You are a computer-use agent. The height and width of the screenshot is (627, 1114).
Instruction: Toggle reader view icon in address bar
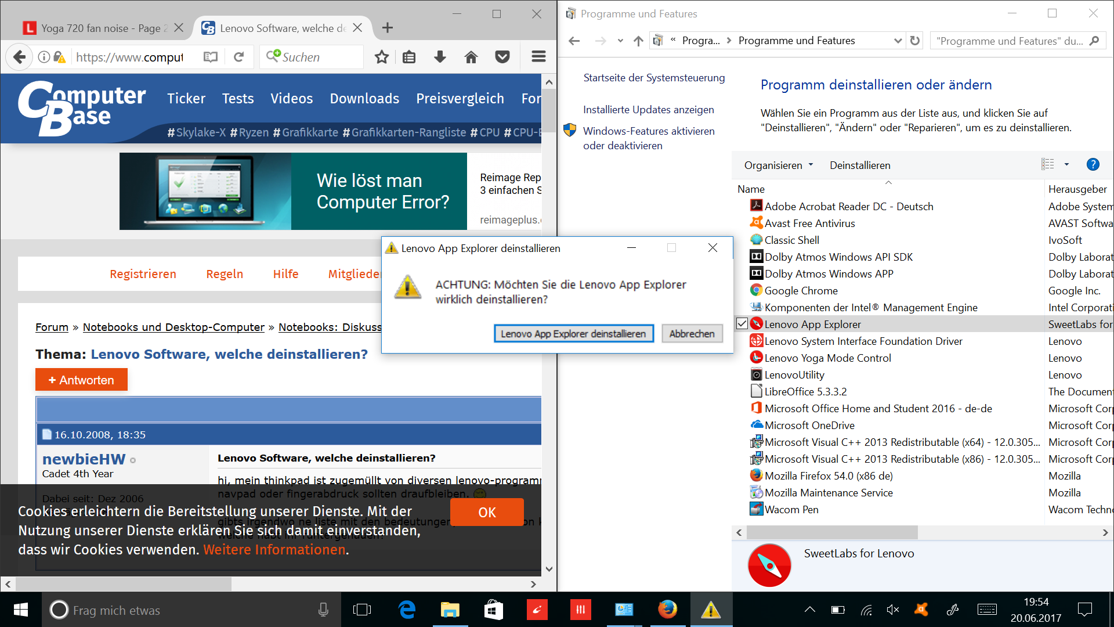[211, 57]
